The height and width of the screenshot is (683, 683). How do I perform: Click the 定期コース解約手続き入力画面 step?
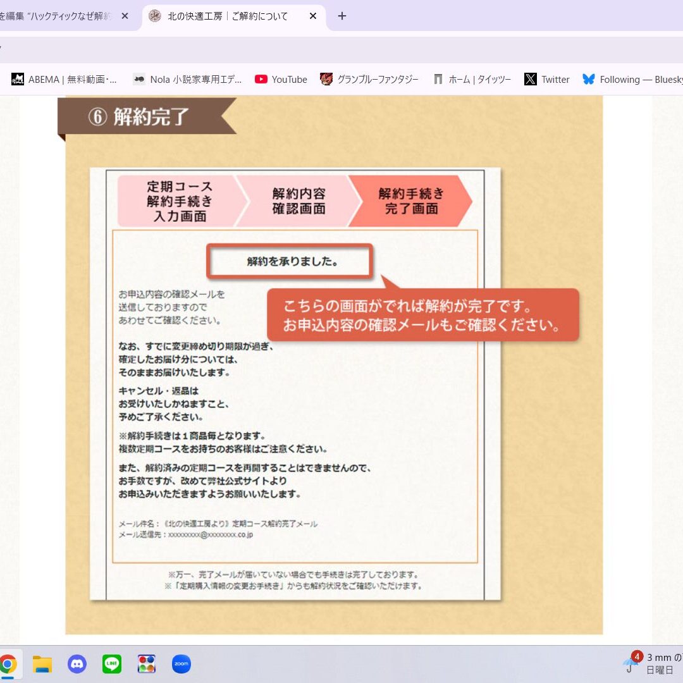pos(180,201)
